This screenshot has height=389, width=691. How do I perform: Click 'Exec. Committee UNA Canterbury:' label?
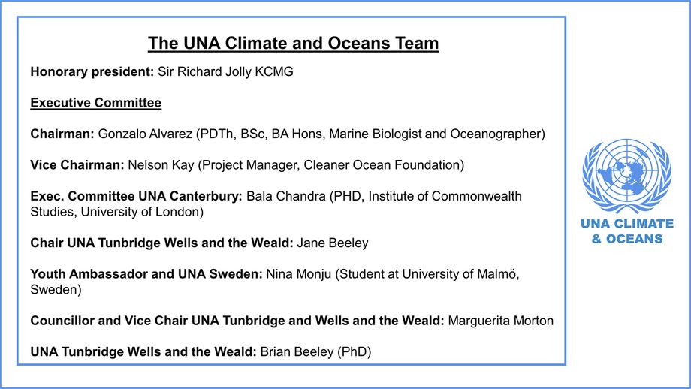coord(136,196)
